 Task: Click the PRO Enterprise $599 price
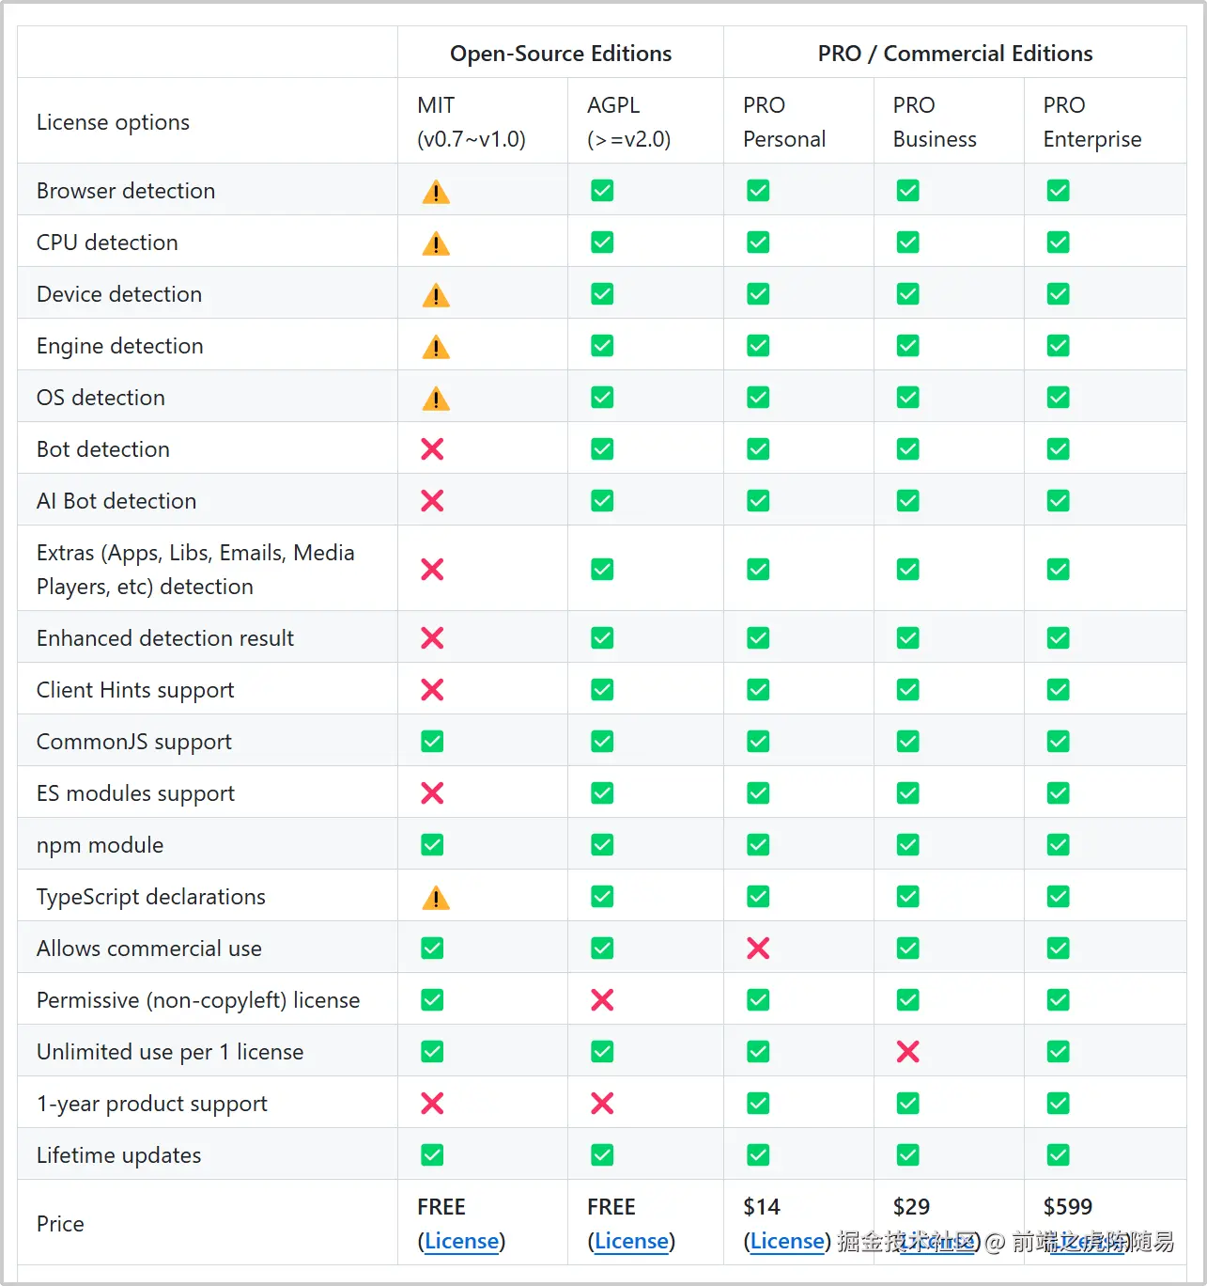[x=1068, y=1207]
